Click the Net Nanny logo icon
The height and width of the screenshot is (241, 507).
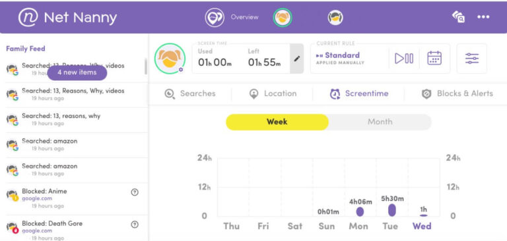pyautogui.click(x=28, y=17)
